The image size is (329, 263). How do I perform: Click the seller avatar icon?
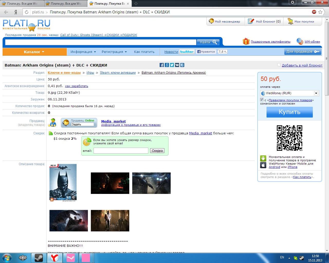(x=53, y=123)
